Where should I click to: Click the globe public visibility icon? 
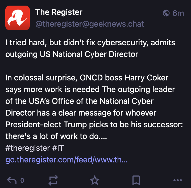pyautogui.click(x=167, y=13)
